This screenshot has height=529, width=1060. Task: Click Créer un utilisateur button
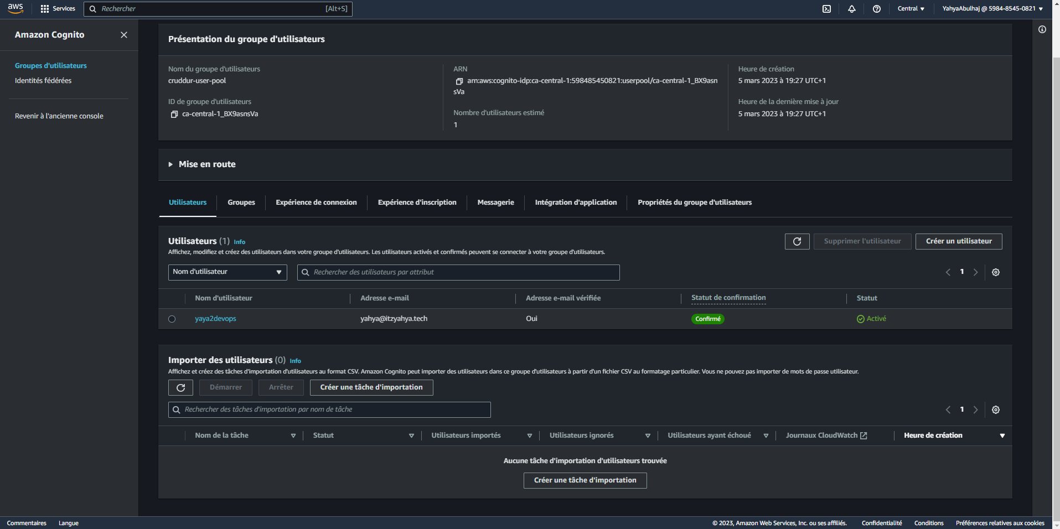959,241
